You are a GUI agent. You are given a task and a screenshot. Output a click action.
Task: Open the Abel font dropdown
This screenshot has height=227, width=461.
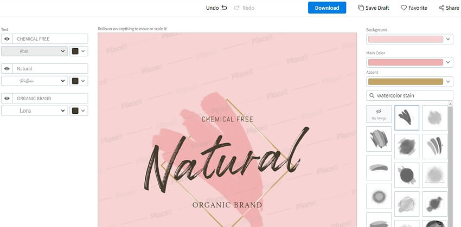point(34,51)
